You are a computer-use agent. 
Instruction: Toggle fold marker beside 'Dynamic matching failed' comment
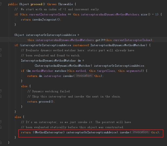tap(1, 91)
